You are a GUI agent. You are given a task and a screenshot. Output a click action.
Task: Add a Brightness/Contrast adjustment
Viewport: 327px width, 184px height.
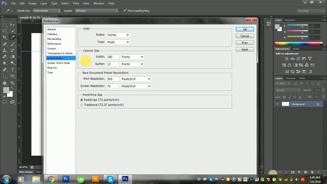click(287, 59)
